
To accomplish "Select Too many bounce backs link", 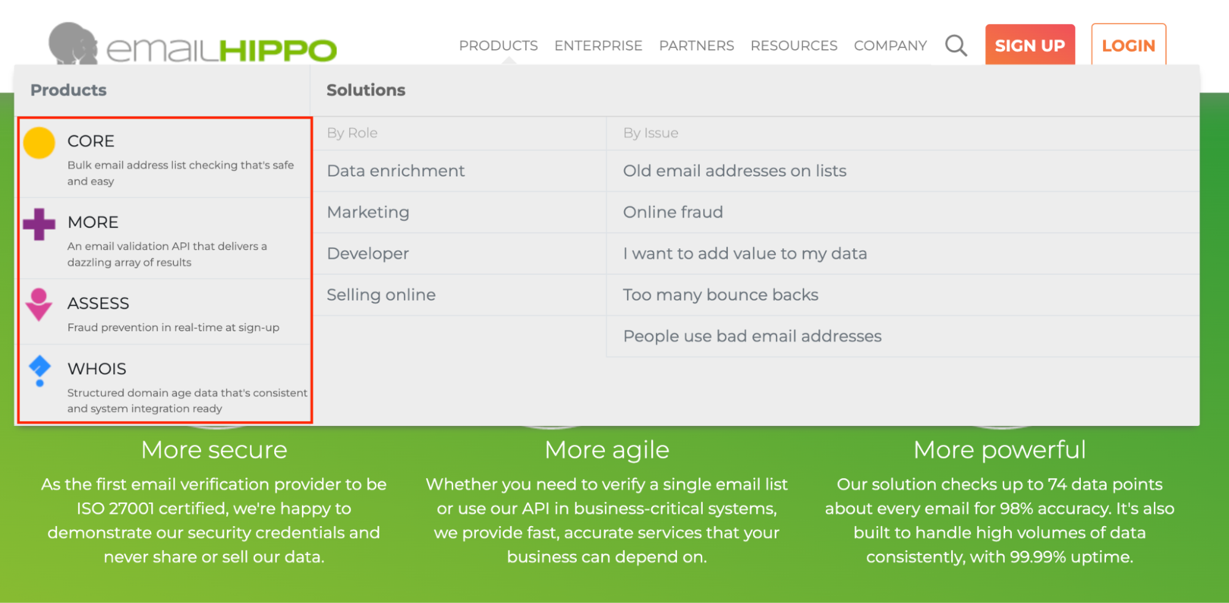I will pos(721,295).
